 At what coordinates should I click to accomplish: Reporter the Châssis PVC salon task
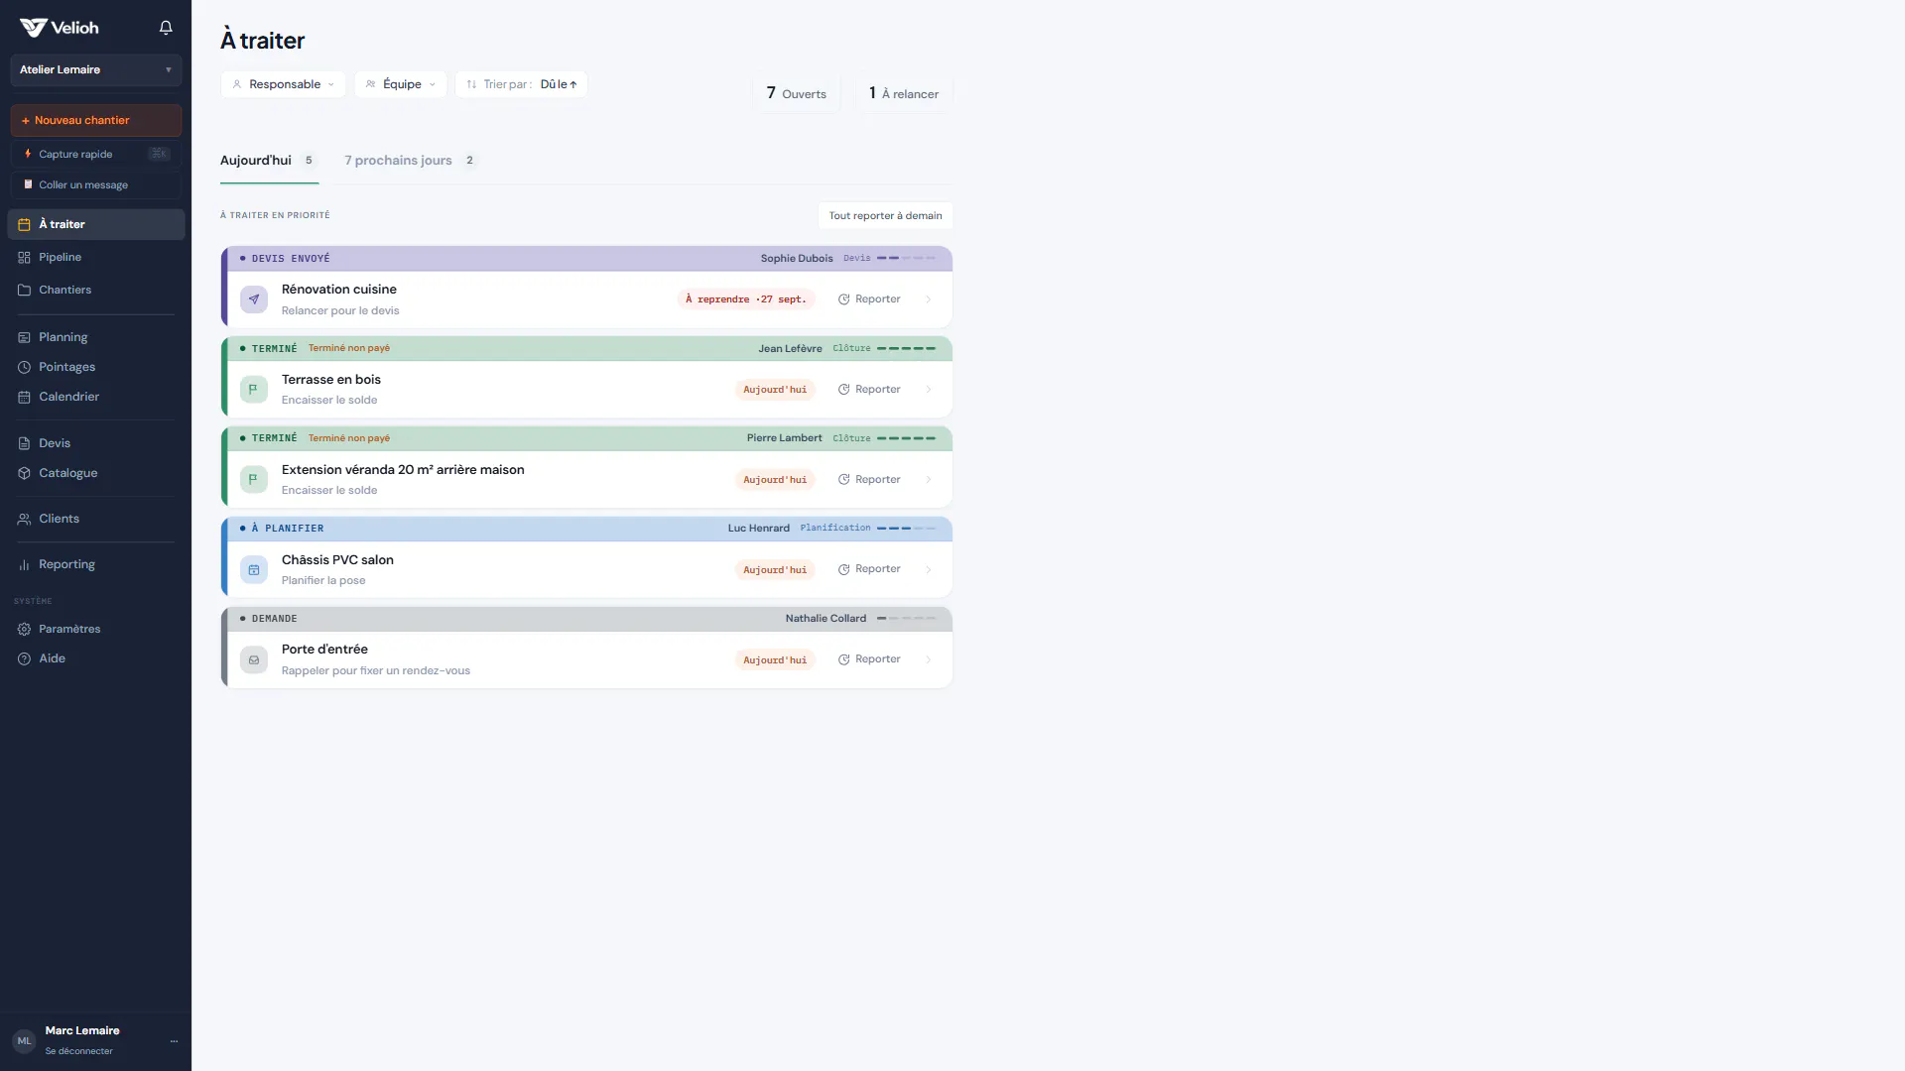[869, 569]
